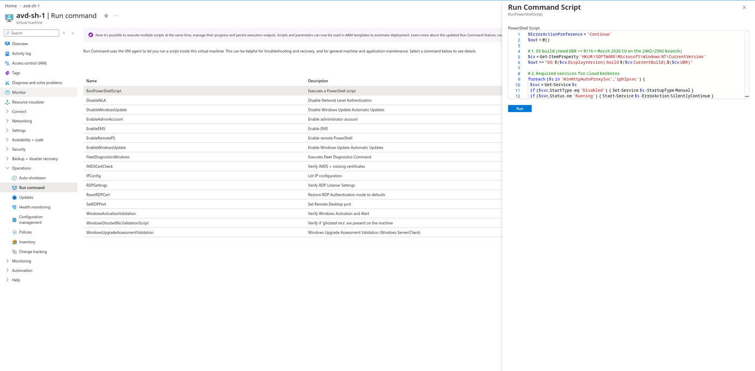
Task: Open Policies under Operations
Action: coord(25,232)
